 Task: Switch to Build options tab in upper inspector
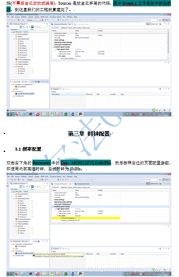(78, 28)
